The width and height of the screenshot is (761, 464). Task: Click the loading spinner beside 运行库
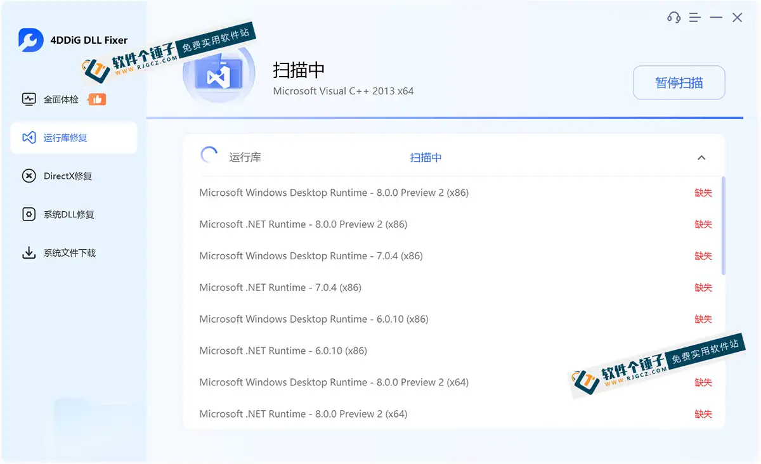coord(209,155)
